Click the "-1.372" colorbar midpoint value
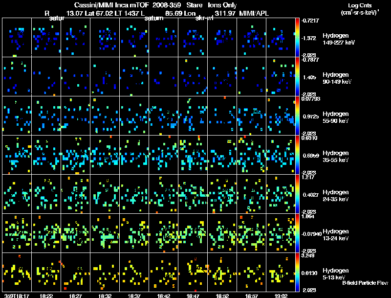The width and height of the screenshot is (391, 298). [309, 38]
